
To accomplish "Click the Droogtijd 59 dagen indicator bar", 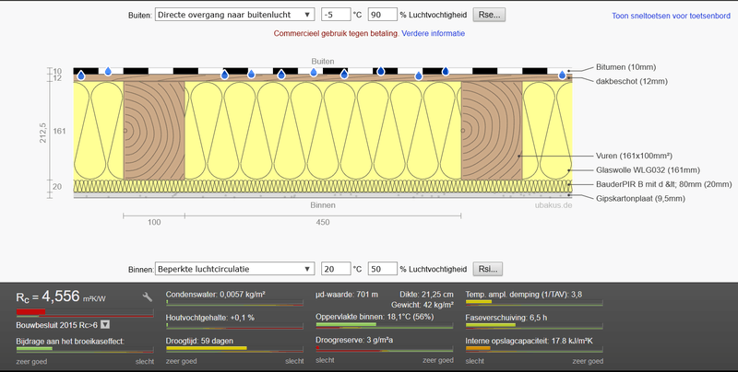I will [234, 349].
